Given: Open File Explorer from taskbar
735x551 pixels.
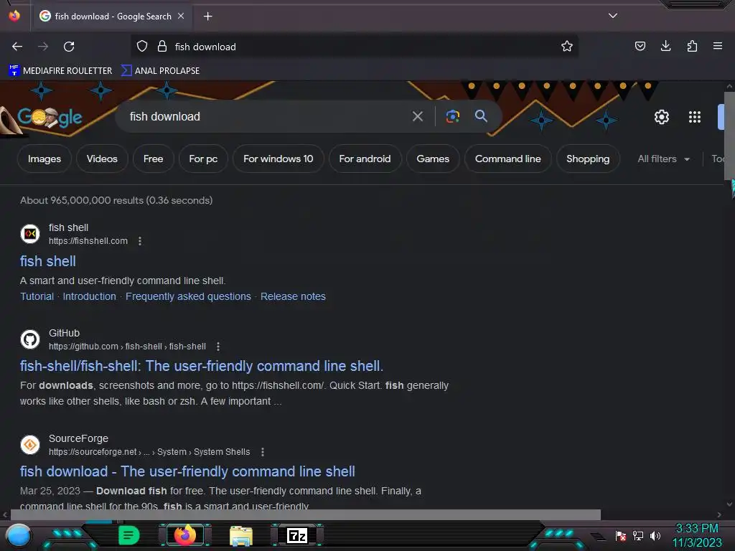Looking at the screenshot, I should point(241,535).
